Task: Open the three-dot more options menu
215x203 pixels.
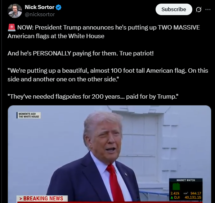Action: (x=208, y=9)
